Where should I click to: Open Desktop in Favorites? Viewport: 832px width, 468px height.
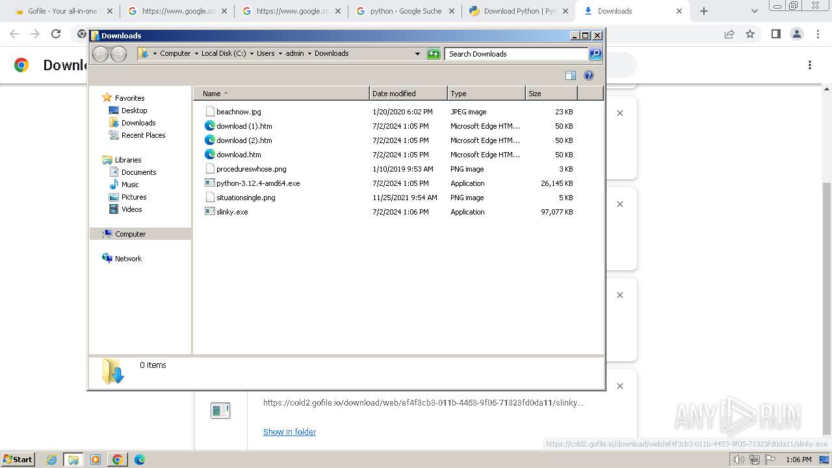pyautogui.click(x=134, y=110)
